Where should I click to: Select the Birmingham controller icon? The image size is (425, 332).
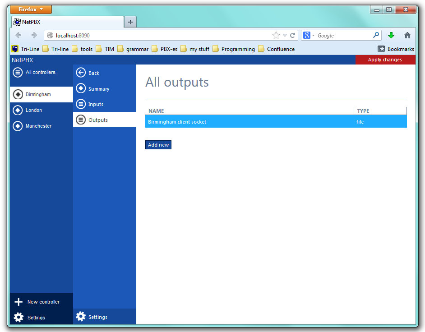click(x=18, y=94)
